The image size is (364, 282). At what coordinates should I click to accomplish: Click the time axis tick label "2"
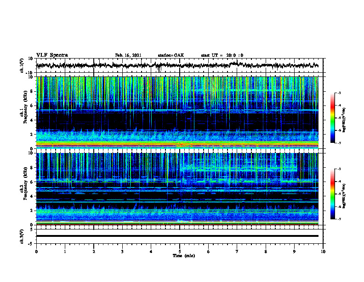point(94,252)
